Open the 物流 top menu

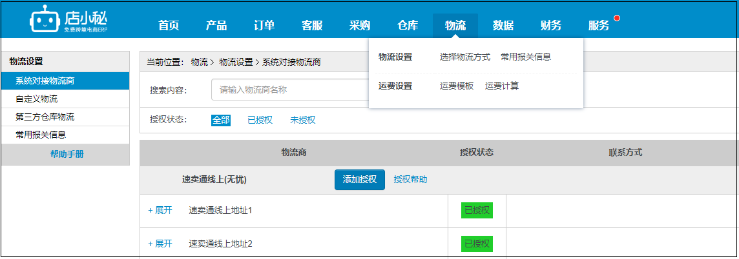[455, 26]
